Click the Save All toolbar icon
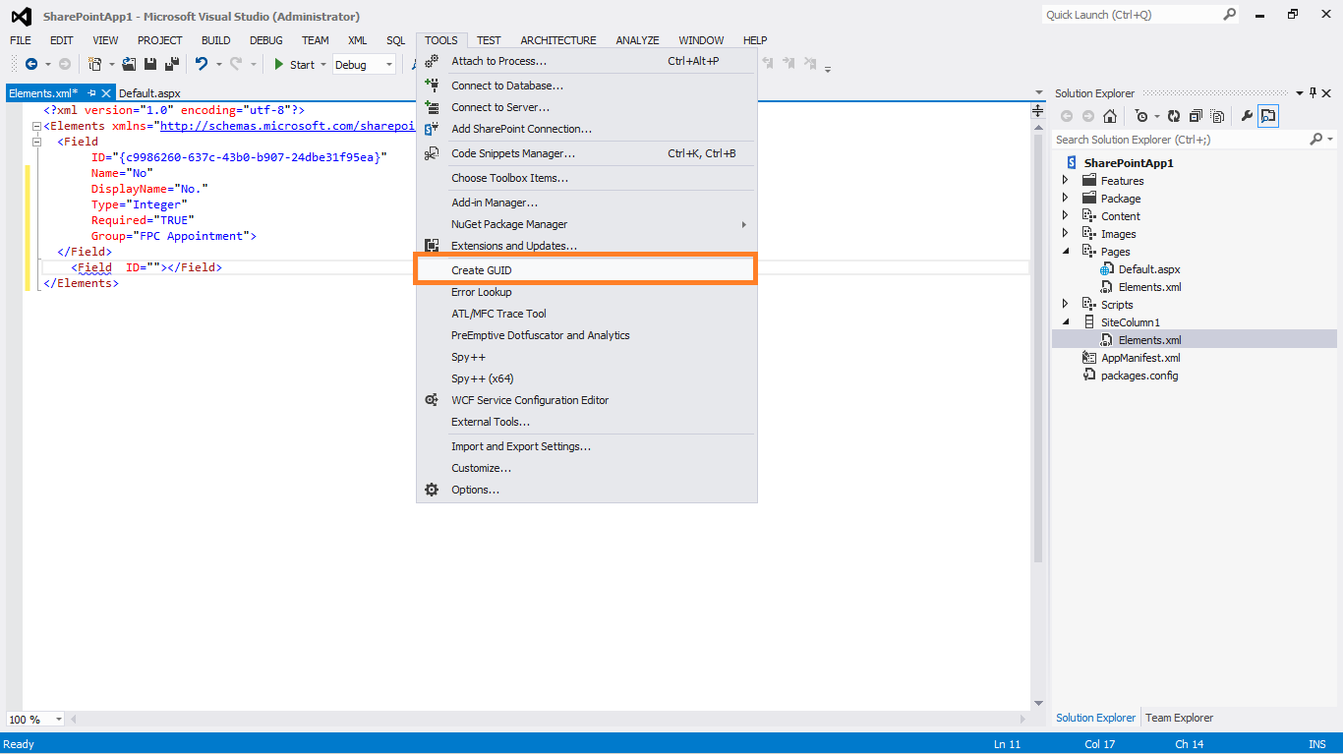 [172, 64]
